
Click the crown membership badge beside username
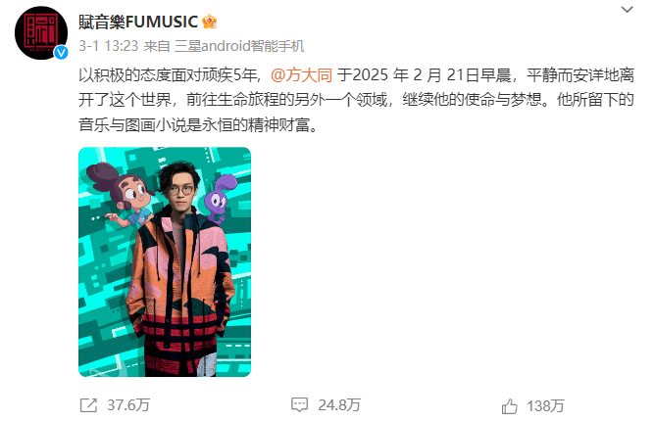[x=209, y=22]
